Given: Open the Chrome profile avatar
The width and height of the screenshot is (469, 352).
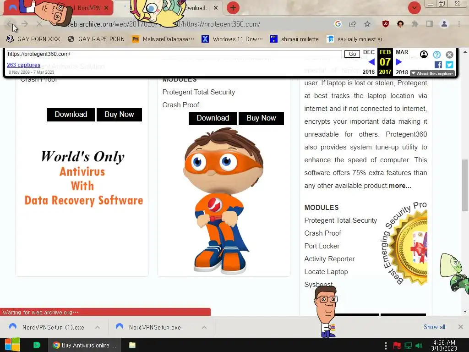Looking at the screenshot, I should [x=444, y=24].
